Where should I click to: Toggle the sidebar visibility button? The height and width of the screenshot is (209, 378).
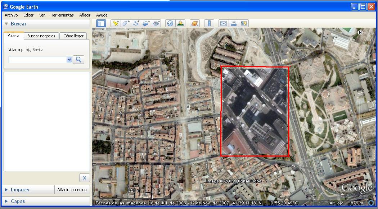coord(101,23)
